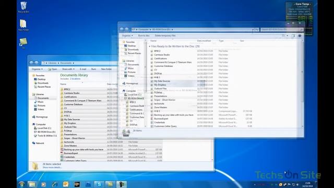The image size is (334, 188).
Task: Go back in the BD-ROM Drive window
Action: [x=122, y=29]
